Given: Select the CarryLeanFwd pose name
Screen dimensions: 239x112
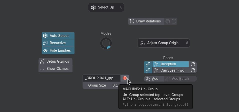Looking at the screenshot, I should 170,71.
